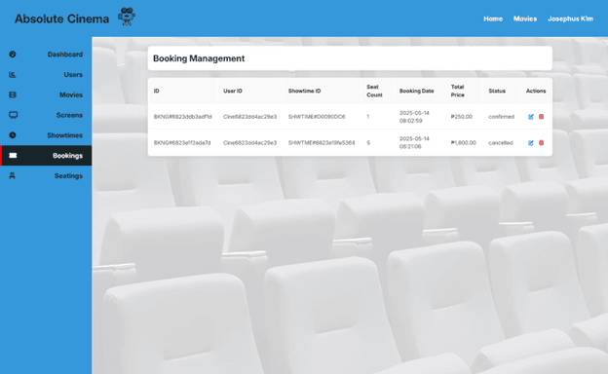Select the Bookings sidebar item
Screen dimensions: 608x374
pyautogui.click(x=46, y=156)
